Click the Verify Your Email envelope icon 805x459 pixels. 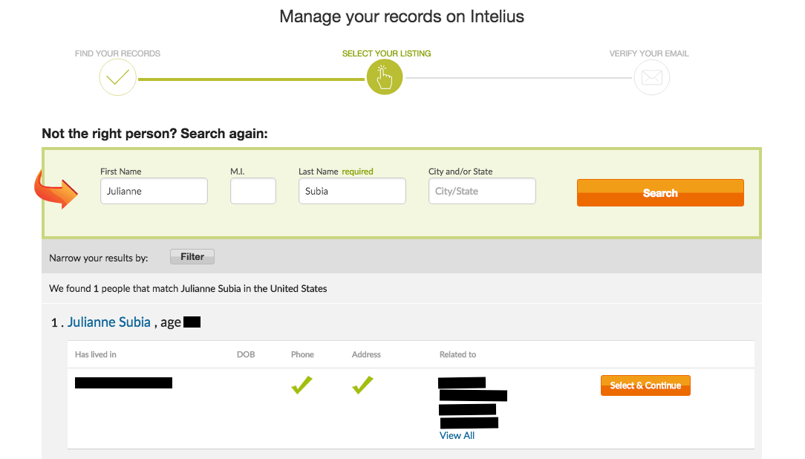(651, 76)
